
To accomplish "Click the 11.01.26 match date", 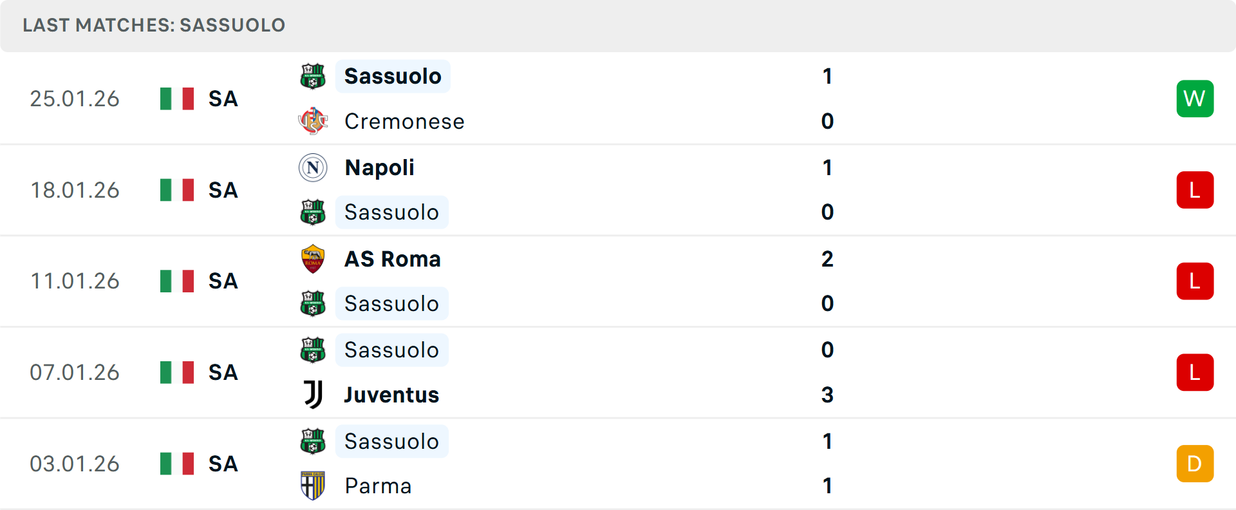I will (x=75, y=281).
